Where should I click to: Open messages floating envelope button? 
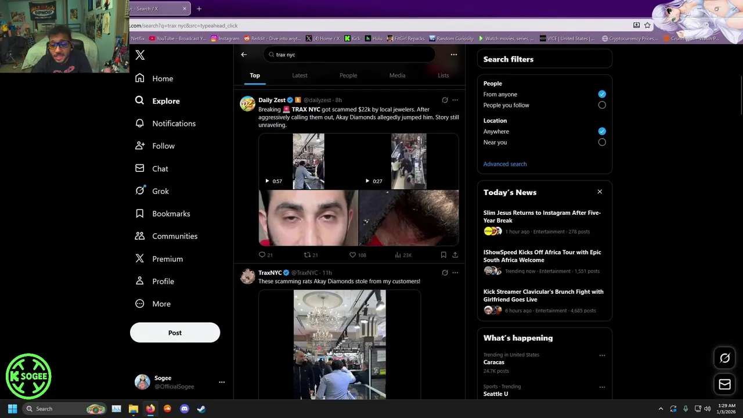tap(724, 384)
